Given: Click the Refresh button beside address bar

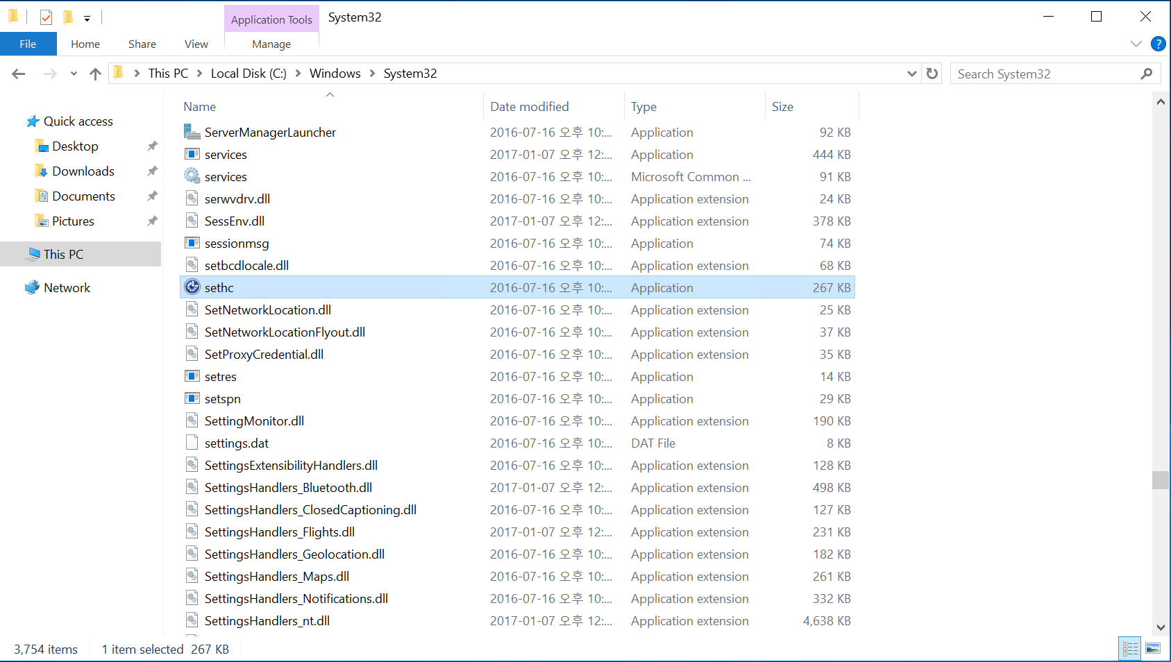Looking at the screenshot, I should [x=932, y=74].
